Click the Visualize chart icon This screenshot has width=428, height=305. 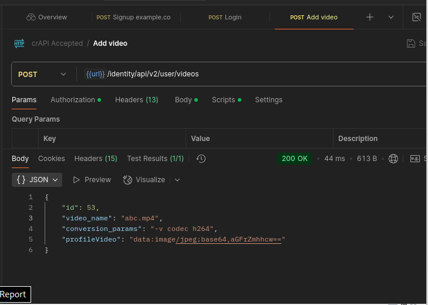(127, 180)
